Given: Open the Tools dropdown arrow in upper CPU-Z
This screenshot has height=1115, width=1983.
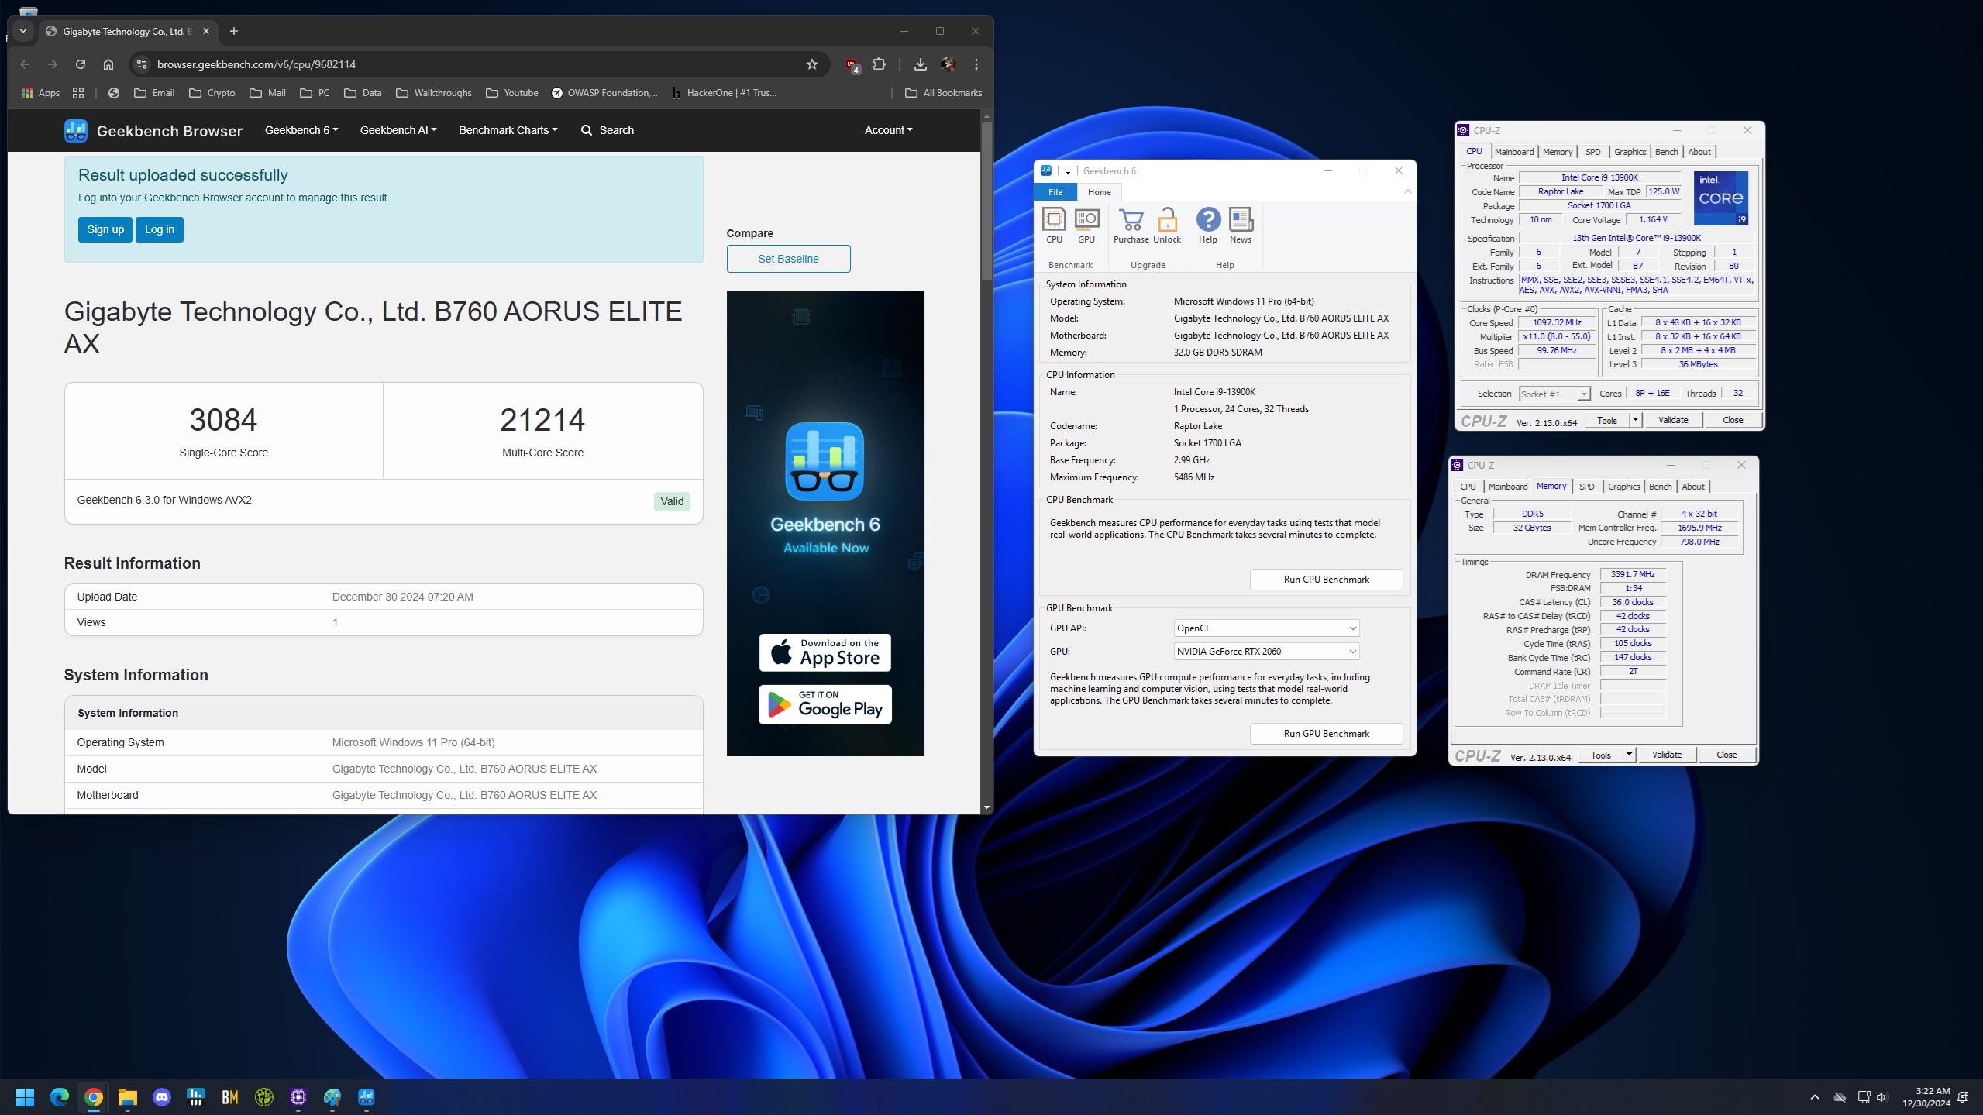Looking at the screenshot, I should point(1635,420).
